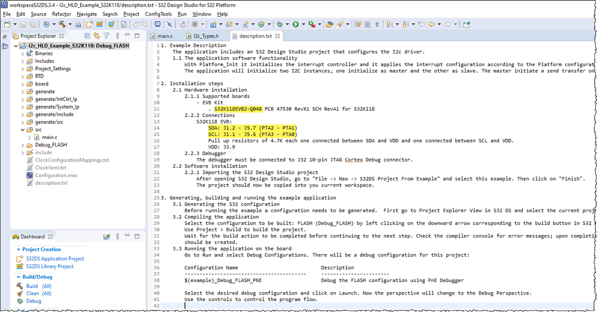Open the dropdown arrow beside Build hammer
597x313 pixels.
70,24
